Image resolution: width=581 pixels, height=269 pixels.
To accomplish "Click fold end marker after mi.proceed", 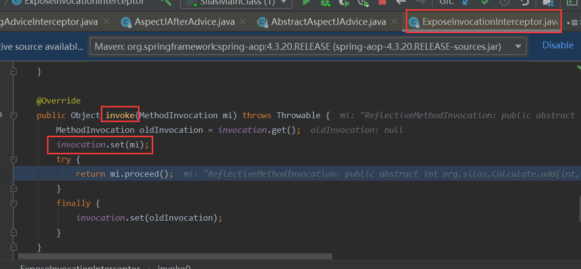I will [x=14, y=189].
